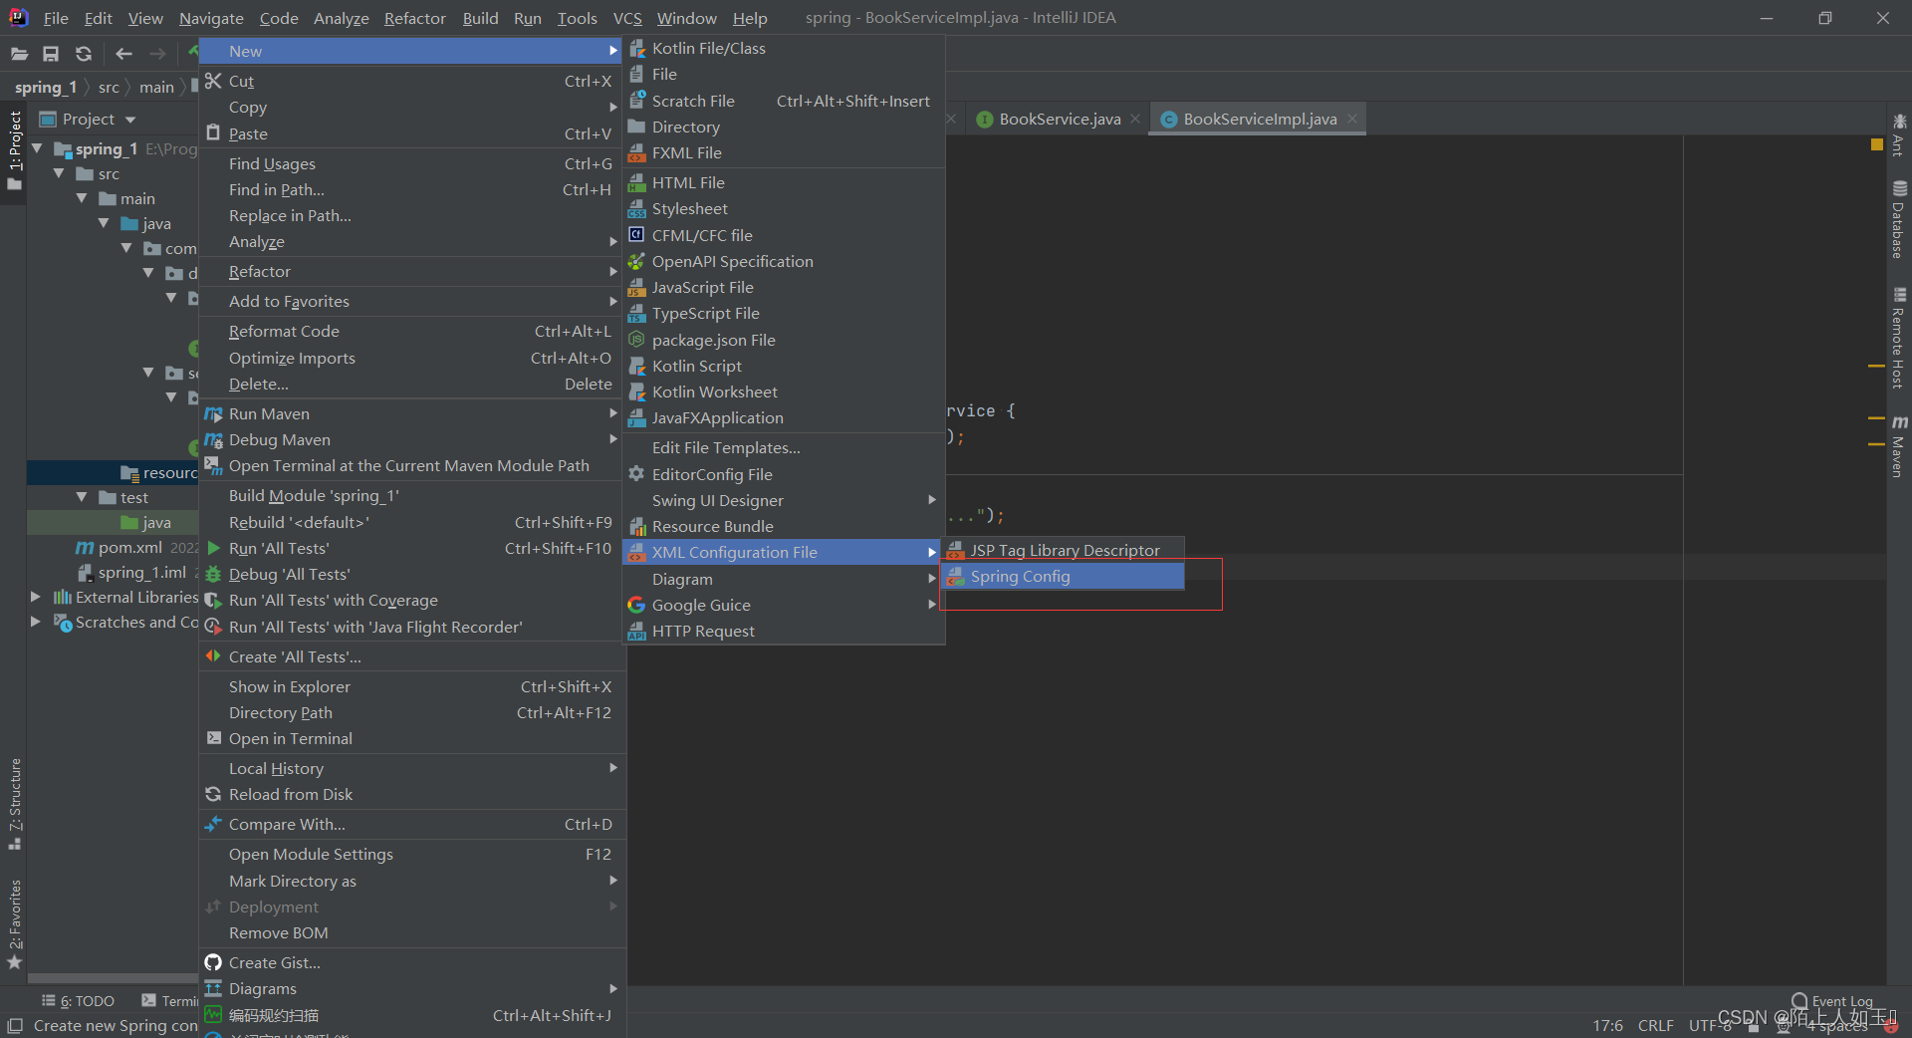Click the Open folder toolbar icon
The image size is (1912, 1038).
(x=19, y=54)
